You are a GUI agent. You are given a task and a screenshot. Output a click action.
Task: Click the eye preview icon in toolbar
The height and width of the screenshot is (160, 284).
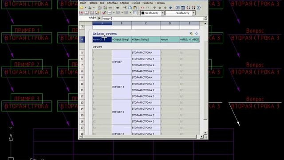tap(118, 8)
